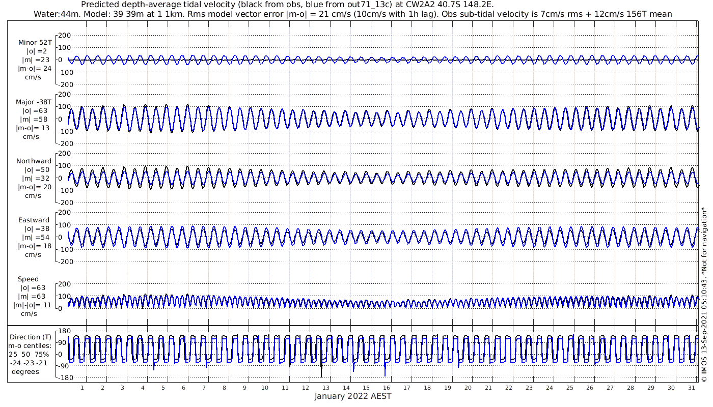Viewport: 713px width, 407px height.
Task: Click the '200' tick of the Minor panel
Action: coord(64,35)
